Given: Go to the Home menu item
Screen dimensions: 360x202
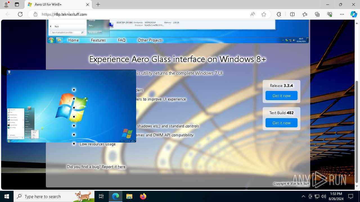Looking at the screenshot, I should point(73,40).
